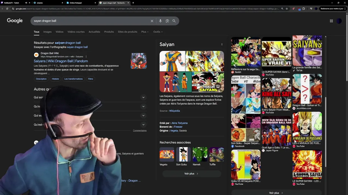Switch to the Vidéos courtes tab

(x=76, y=32)
